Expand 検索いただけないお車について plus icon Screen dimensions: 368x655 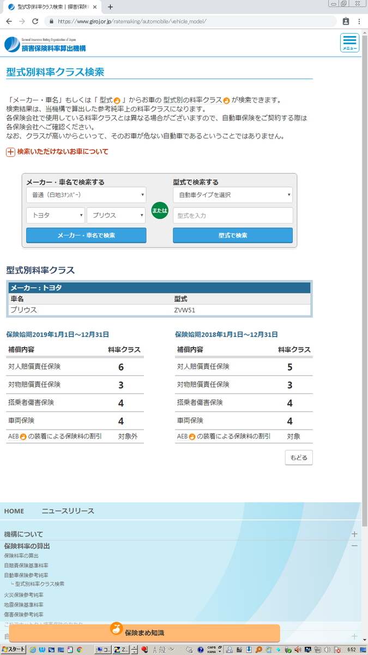click(x=10, y=152)
